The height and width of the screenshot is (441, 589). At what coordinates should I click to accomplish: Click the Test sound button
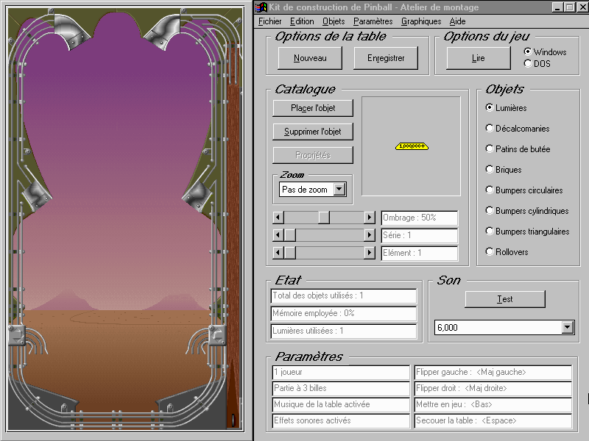click(505, 299)
